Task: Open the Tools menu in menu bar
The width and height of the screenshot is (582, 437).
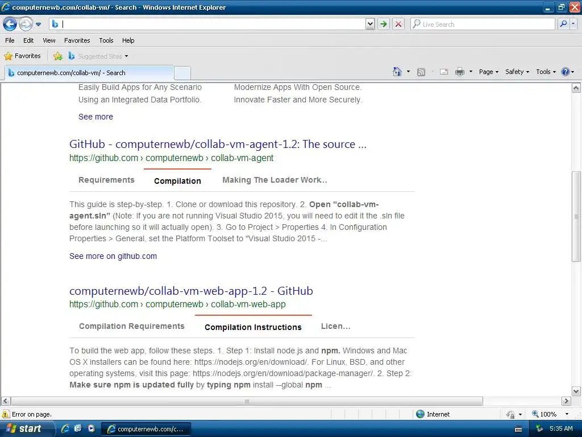Action: pyautogui.click(x=106, y=40)
